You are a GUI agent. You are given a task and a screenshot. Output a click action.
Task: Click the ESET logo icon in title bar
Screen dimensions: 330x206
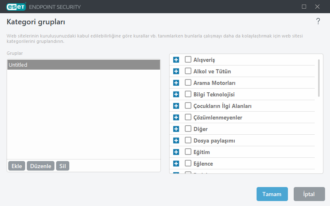tap(16, 7)
